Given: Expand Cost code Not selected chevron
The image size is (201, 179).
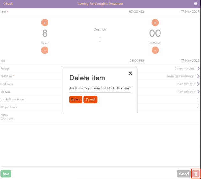Looking at the screenshot, I should (198, 84).
